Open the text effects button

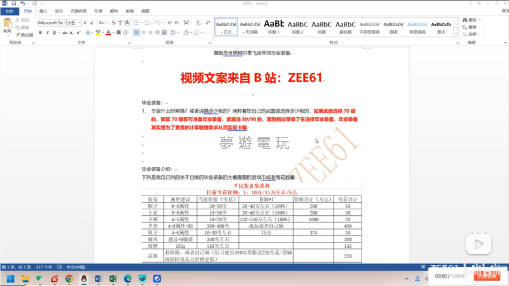(88, 33)
